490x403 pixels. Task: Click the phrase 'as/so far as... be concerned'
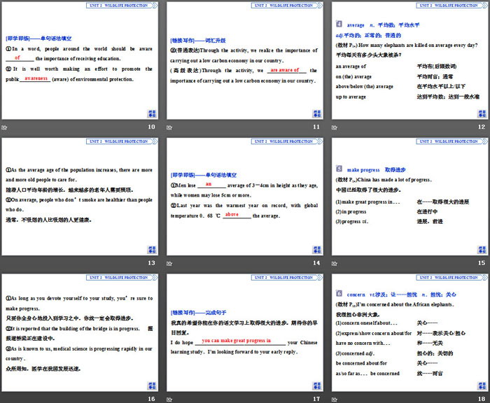367,374
